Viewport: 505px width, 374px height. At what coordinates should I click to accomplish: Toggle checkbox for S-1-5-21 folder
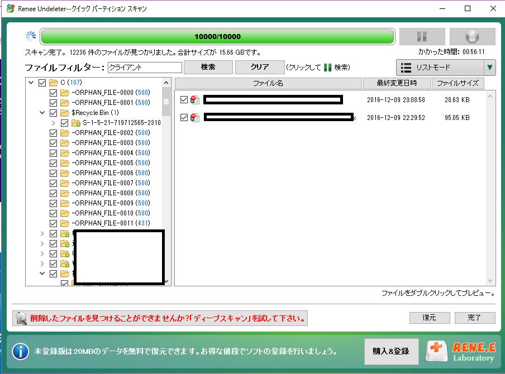click(64, 123)
